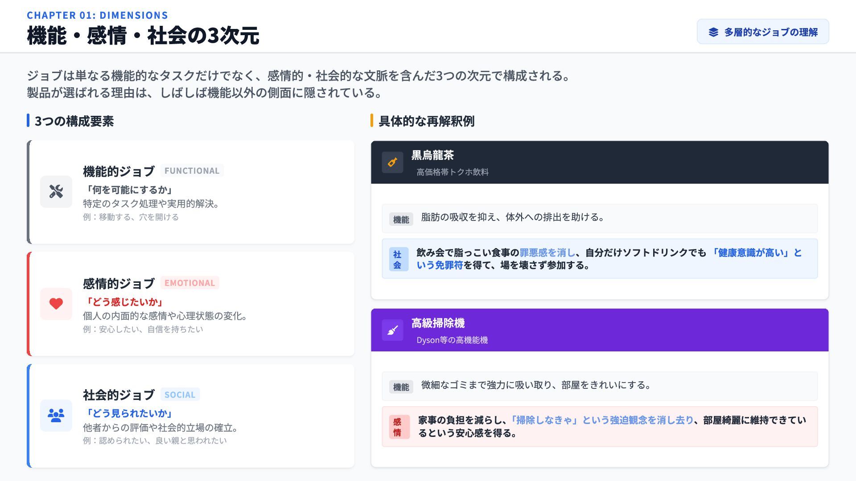This screenshot has height=481, width=856.
Task: Select the 具体的な再解釈例 section heading
Action: coord(426,121)
